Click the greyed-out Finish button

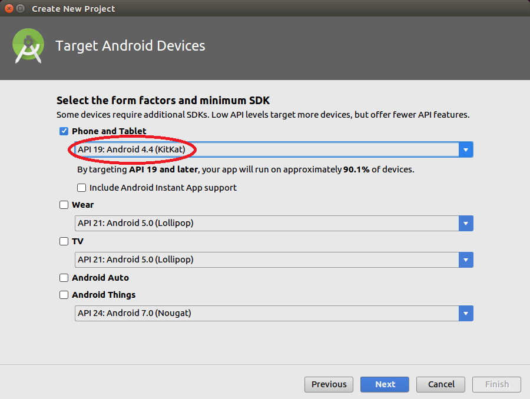[x=496, y=384]
